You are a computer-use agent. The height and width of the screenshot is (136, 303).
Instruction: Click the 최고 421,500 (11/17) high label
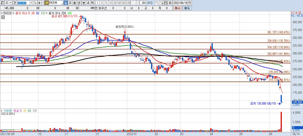pyautogui.click(x=64, y=17)
